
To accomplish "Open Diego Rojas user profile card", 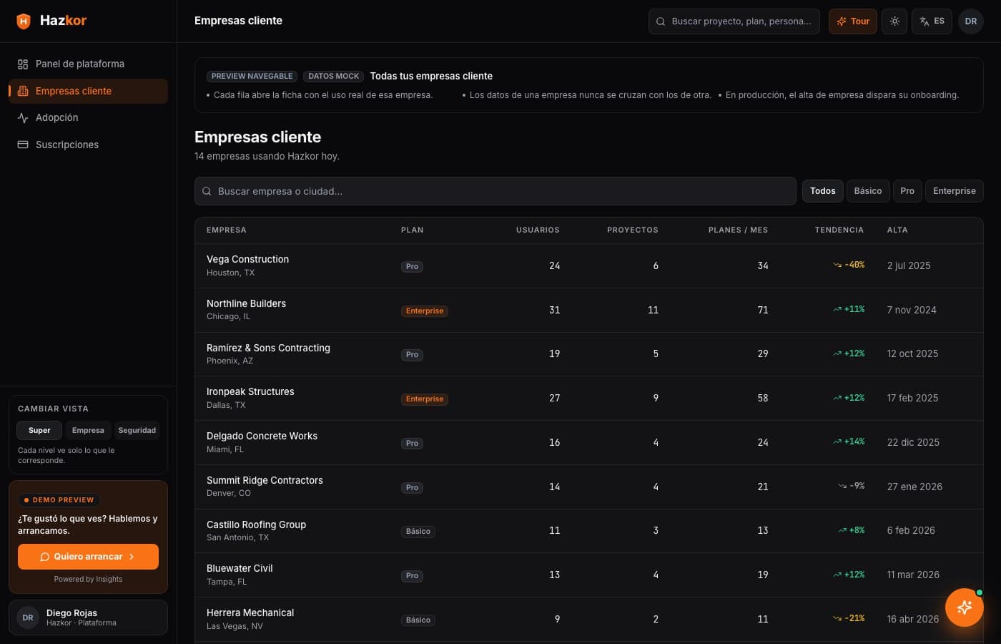I will [x=88, y=618].
